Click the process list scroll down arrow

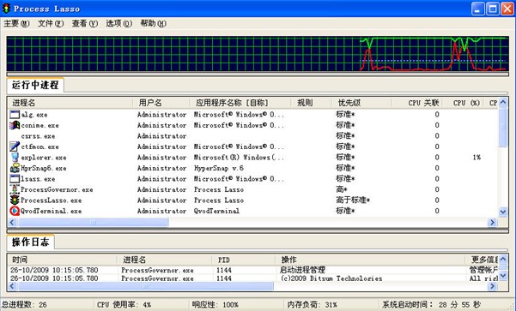tap(503, 212)
